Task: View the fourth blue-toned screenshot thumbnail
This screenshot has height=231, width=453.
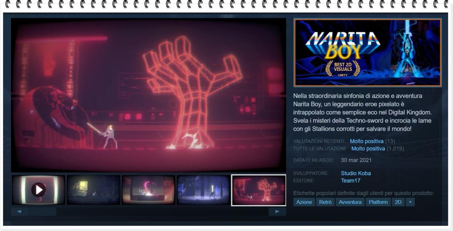Action: pyautogui.click(x=203, y=190)
